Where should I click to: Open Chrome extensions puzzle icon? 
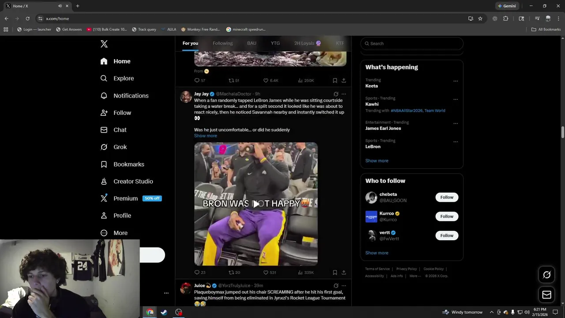click(x=506, y=19)
